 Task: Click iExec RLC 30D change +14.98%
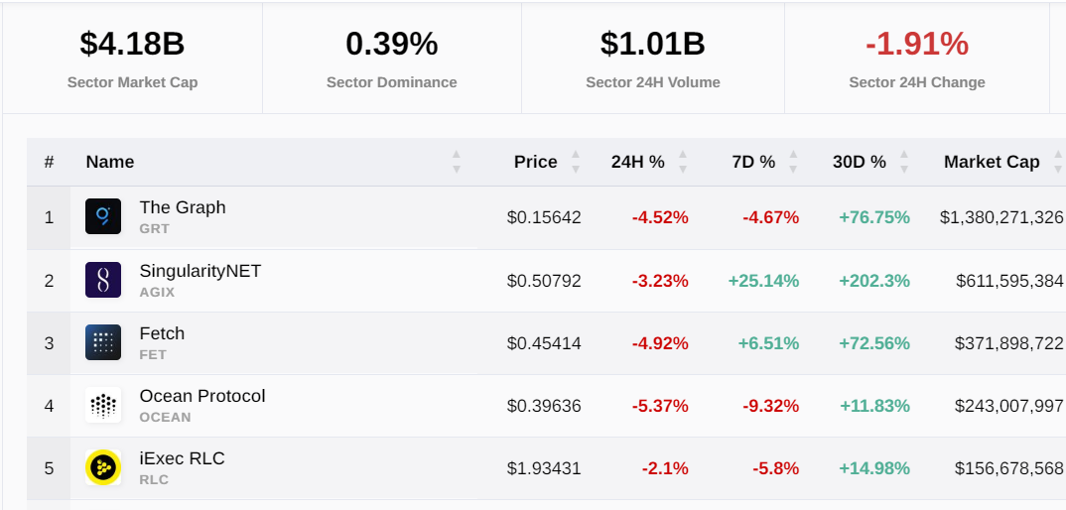874,468
